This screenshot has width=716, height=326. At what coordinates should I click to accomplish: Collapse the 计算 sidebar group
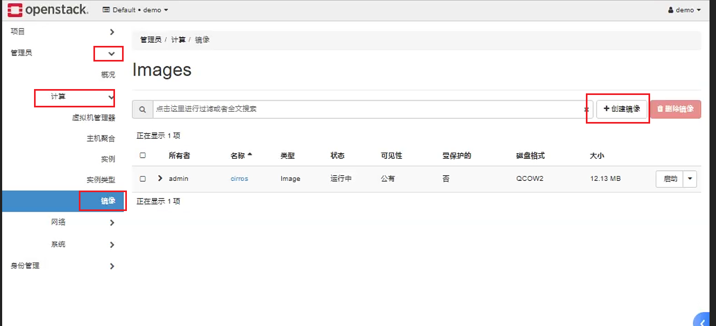pos(111,97)
